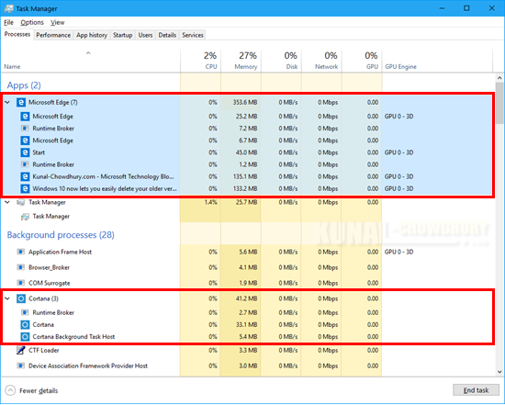Click the 353.6 MB memory value
Viewport: 505px width, 405px height.
point(245,103)
